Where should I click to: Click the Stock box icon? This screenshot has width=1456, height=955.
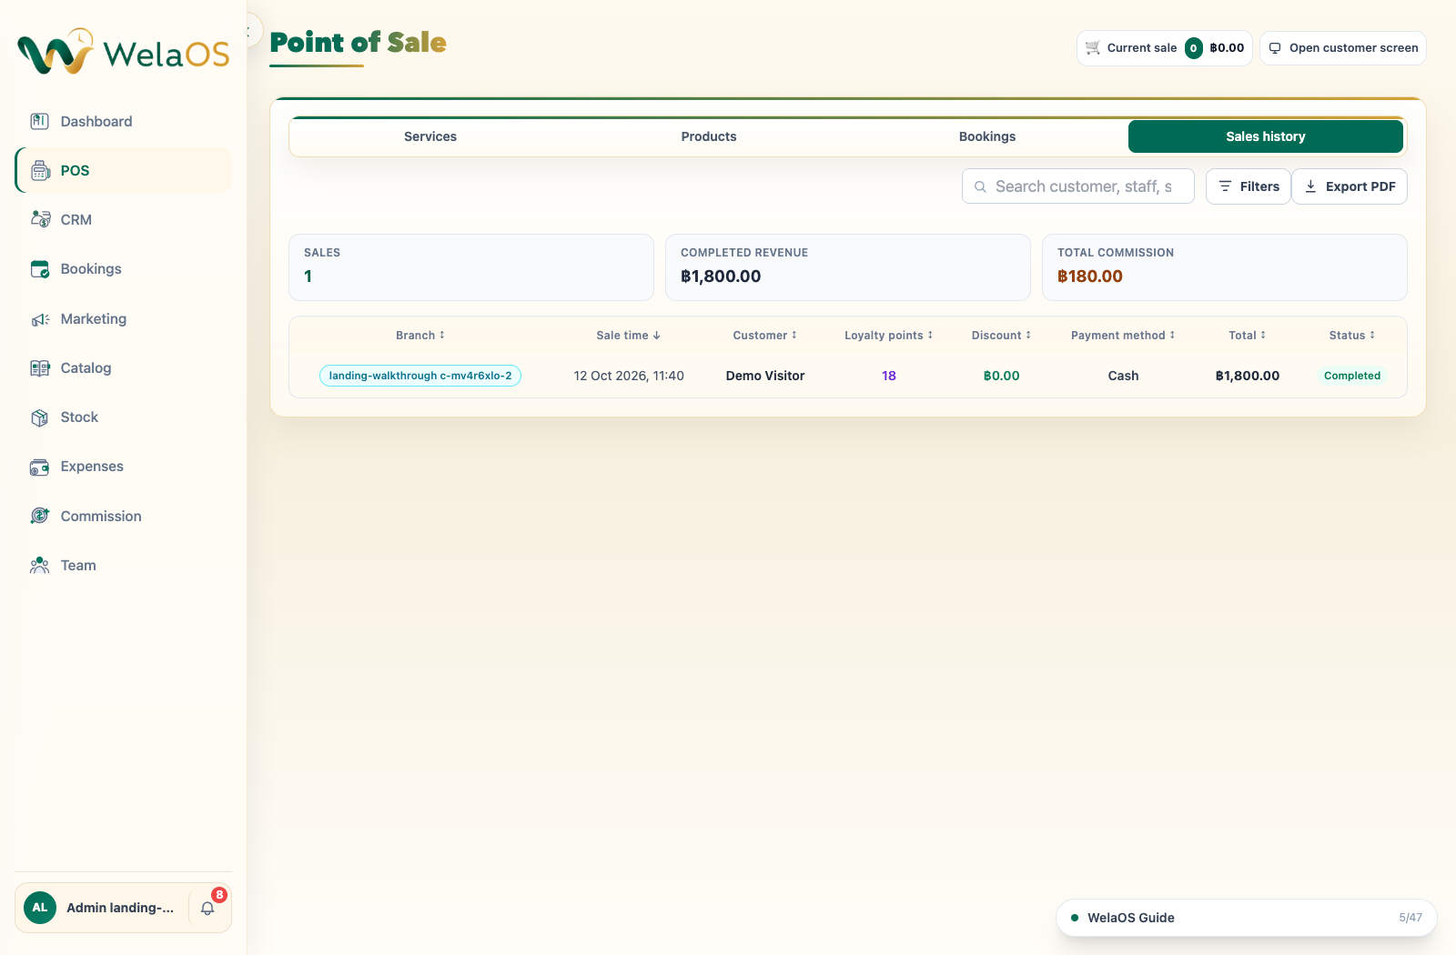point(40,417)
